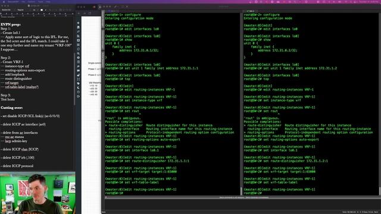
Task: Click 'set interface lo0.1' in SW-1 terminal
Action: 142,150
